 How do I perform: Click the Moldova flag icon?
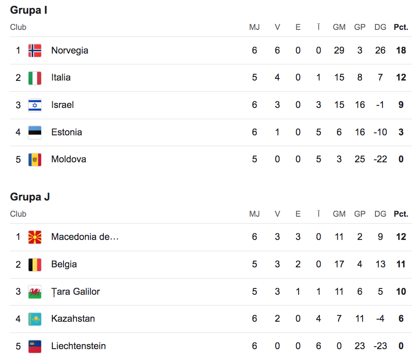35,159
